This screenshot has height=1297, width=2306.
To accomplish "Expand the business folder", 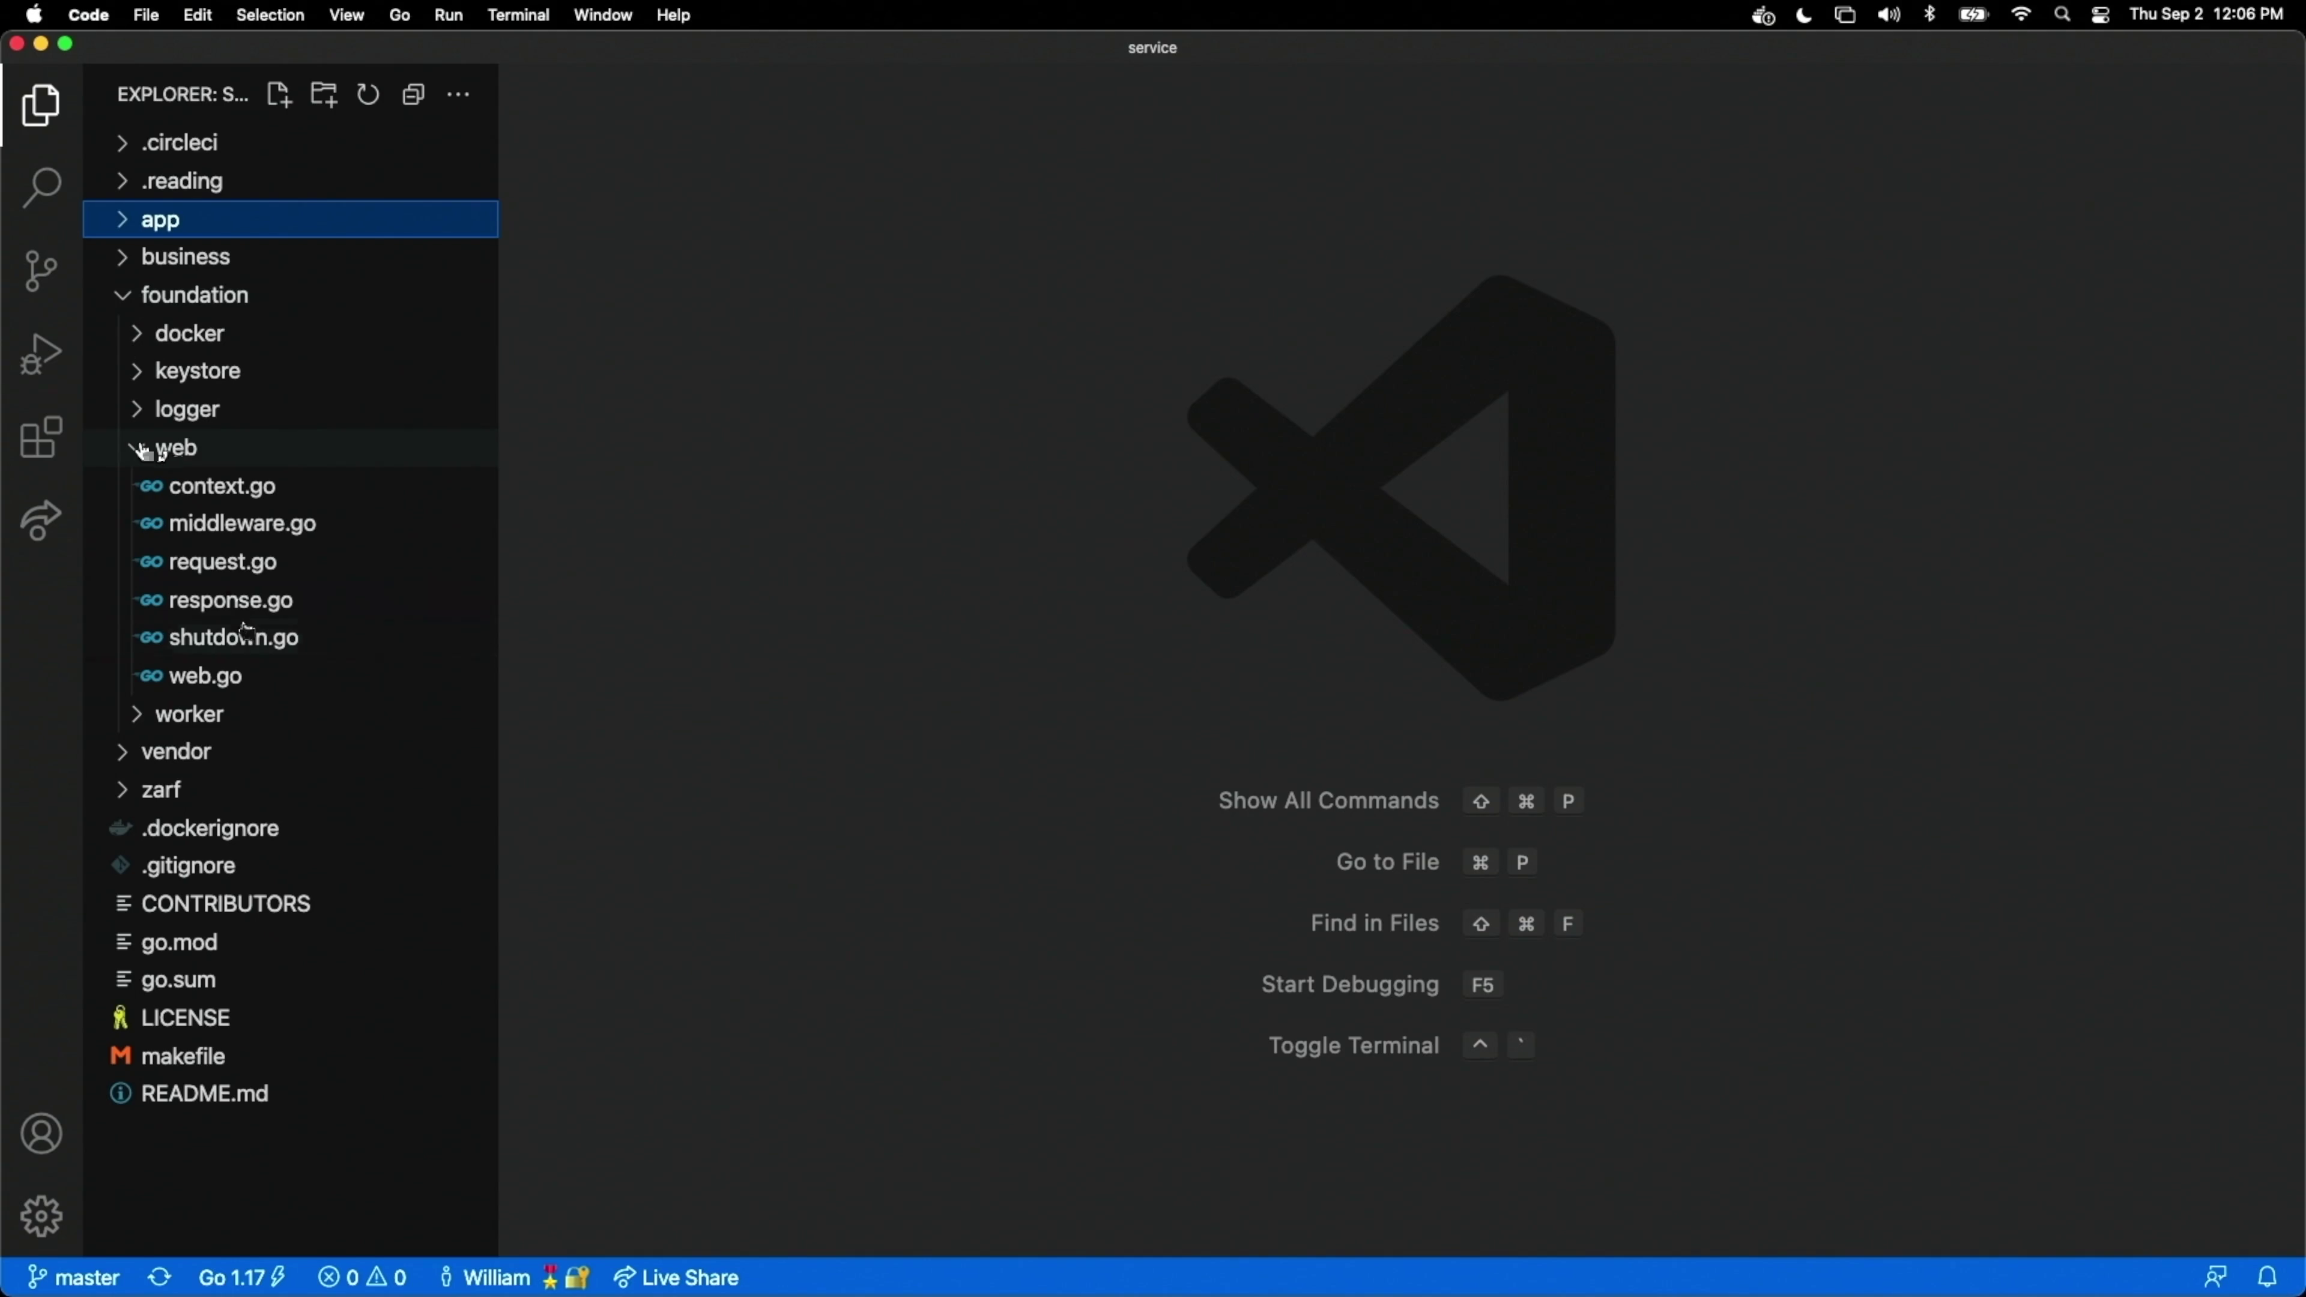I will coord(290,257).
